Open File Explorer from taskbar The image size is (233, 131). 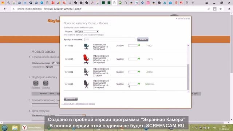point(15,128)
